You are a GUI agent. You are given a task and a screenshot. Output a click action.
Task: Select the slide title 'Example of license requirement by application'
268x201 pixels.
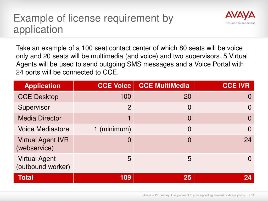[93, 24]
